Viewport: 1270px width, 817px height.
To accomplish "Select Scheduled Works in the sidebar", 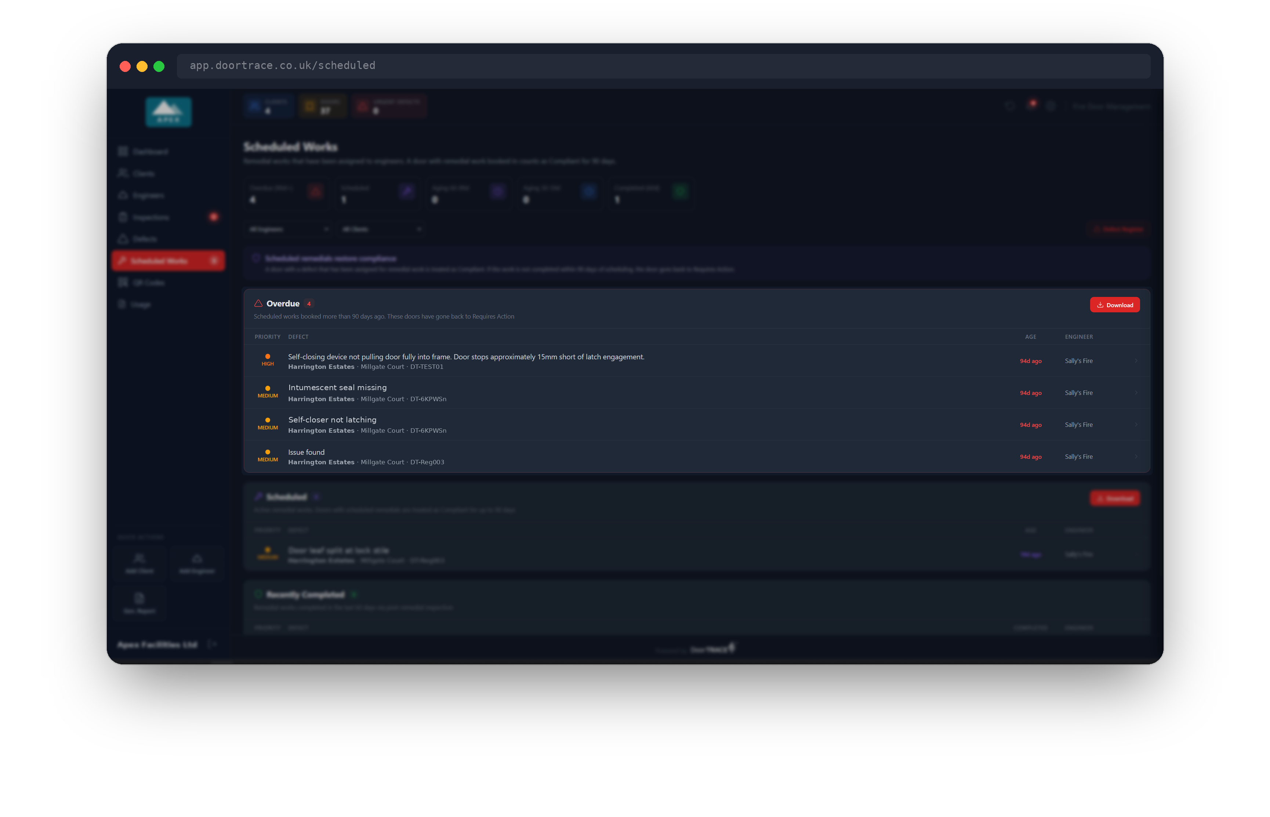I will pos(169,261).
